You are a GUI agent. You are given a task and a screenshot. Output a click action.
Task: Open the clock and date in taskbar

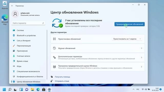coord(155,89)
